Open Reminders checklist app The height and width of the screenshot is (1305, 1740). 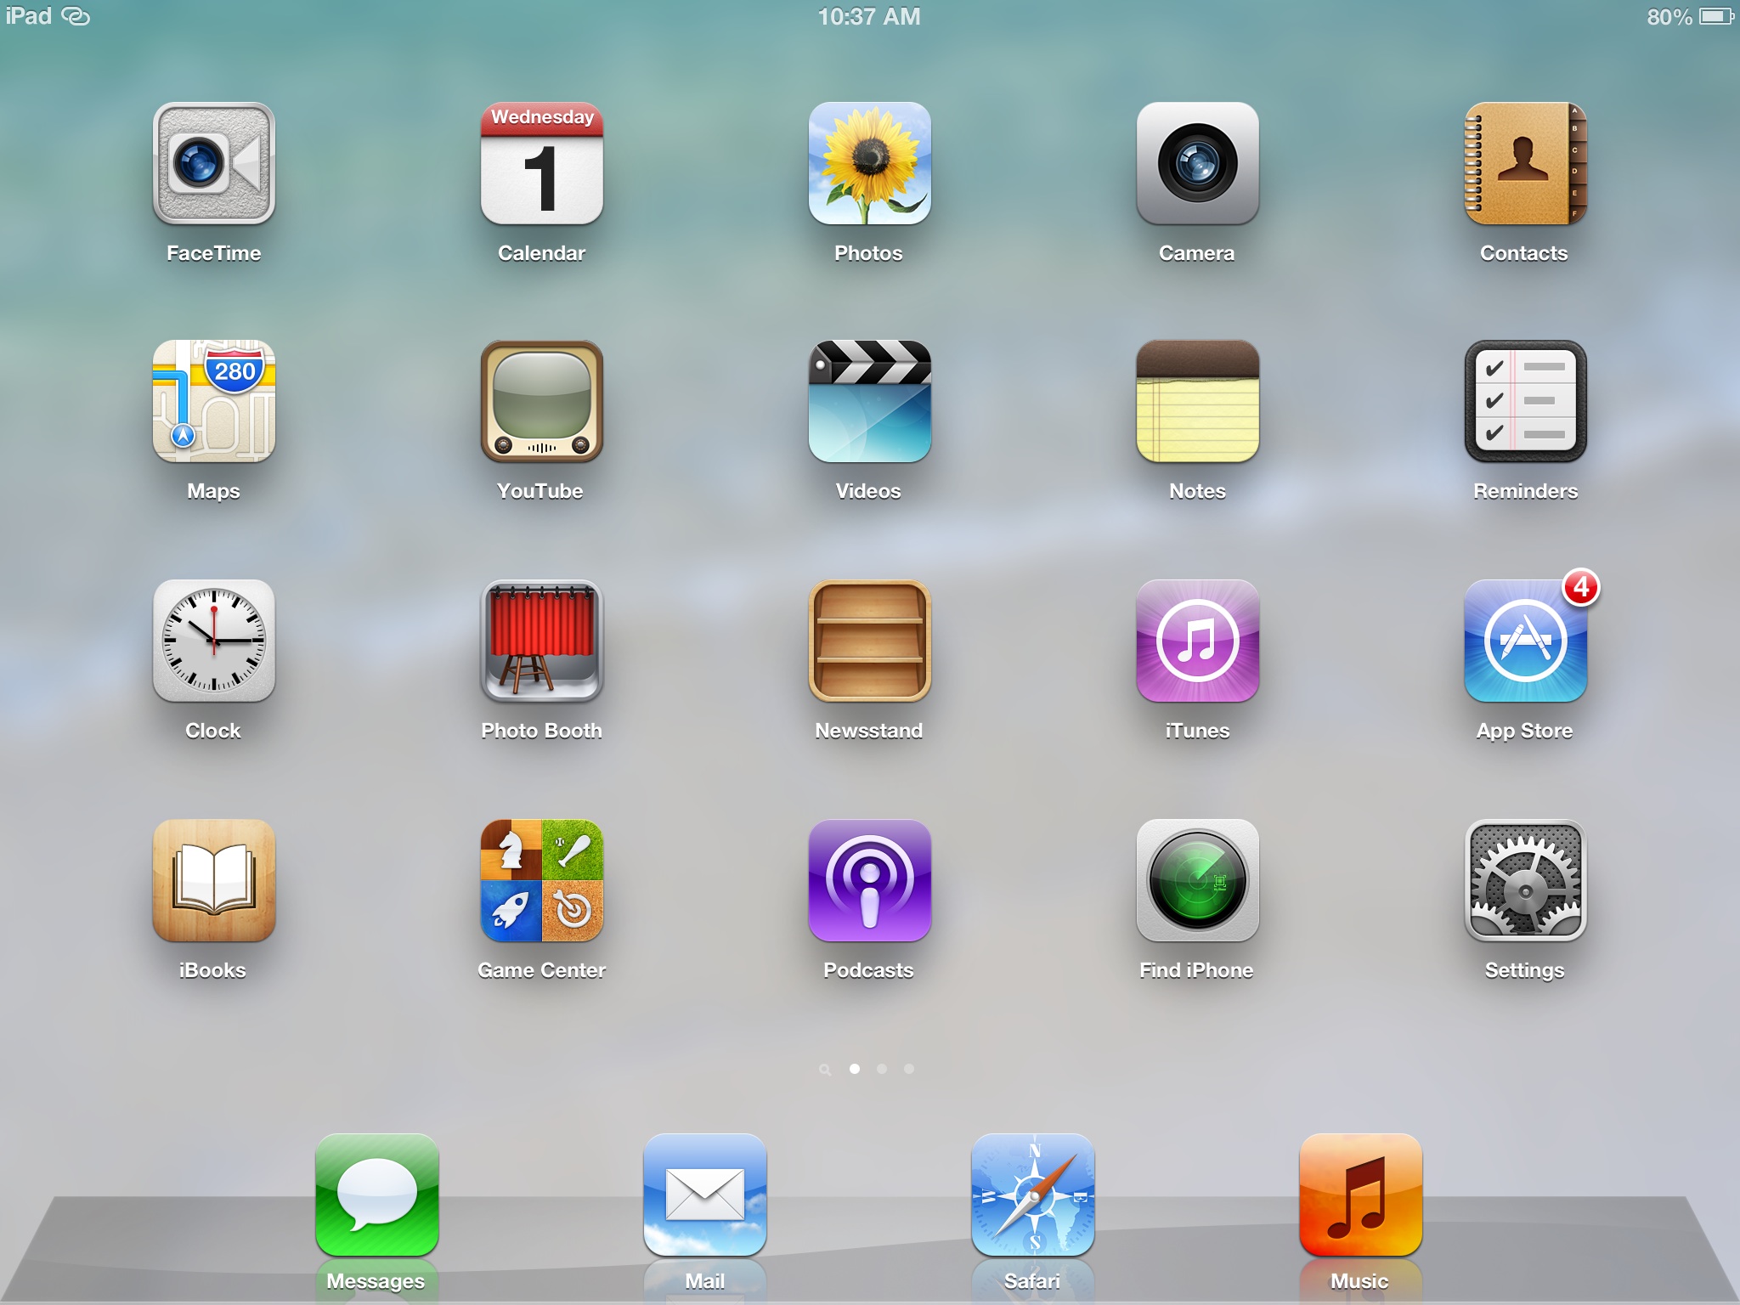pyautogui.click(x=1525, y=401)
